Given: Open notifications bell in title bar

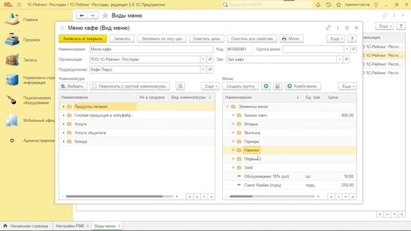Looking at the screenshot, I should pyautogui.click(x=318, y=4).
